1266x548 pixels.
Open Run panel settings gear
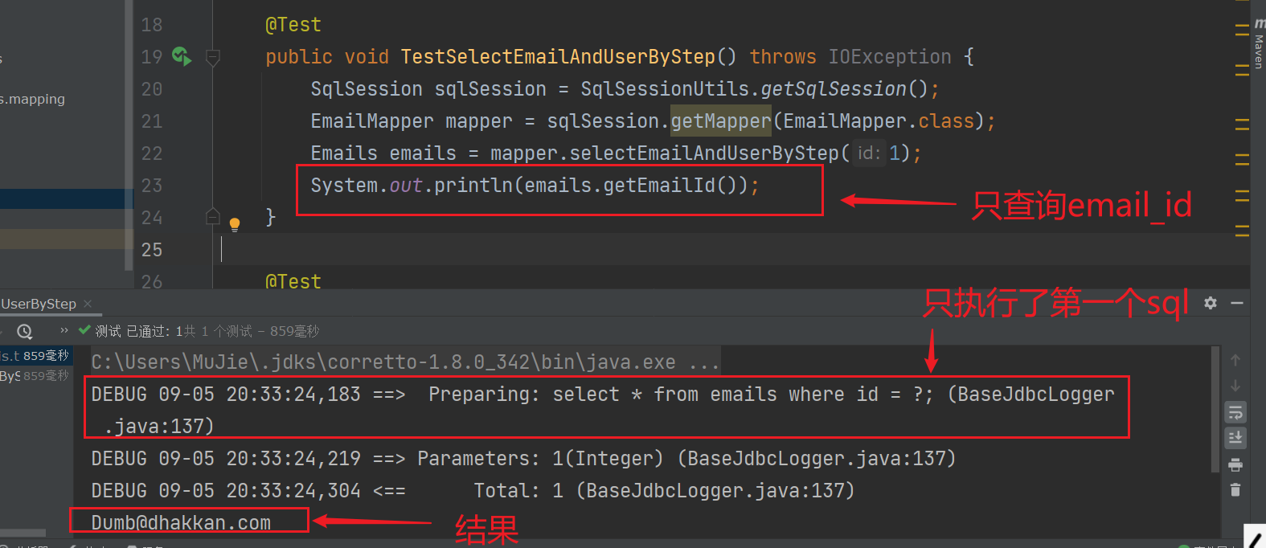pyautogui.click(x=1211, y=303)
